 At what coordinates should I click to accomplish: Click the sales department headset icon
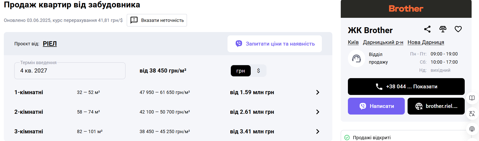tap(356, 59)
